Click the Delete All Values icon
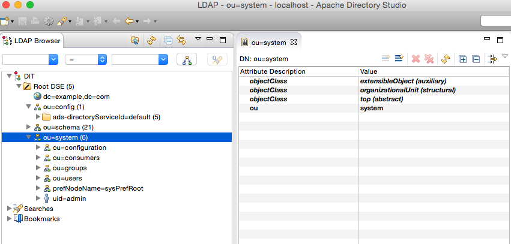The image size is (511, 244). (x=429, y=59)
